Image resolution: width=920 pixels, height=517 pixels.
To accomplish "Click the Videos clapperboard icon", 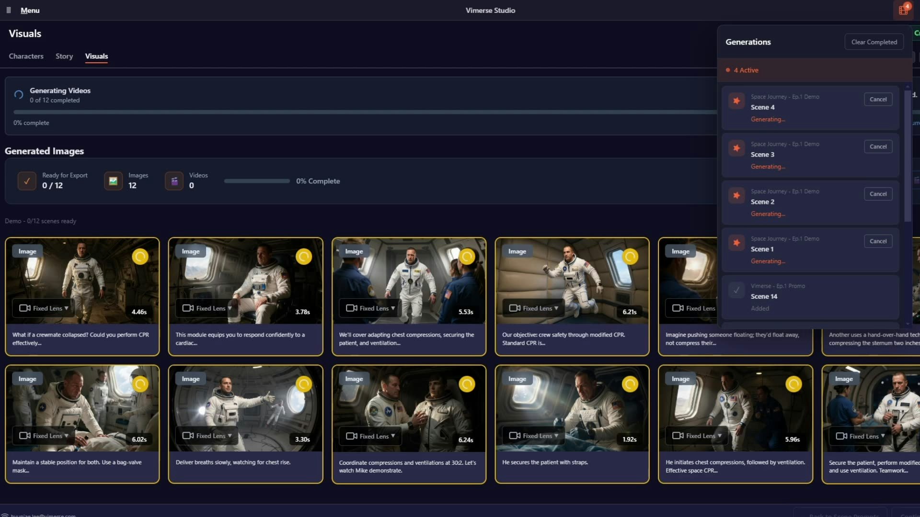I will pos(174,181).
